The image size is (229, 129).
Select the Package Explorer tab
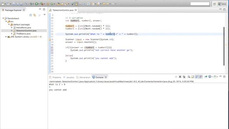(x=13, y=10)
